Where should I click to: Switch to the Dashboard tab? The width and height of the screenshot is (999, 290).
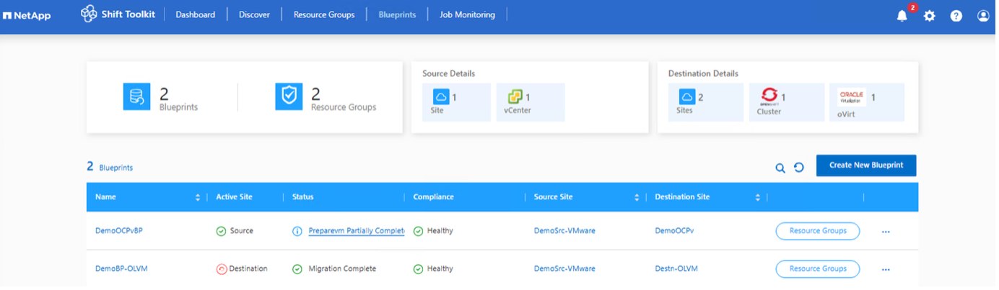195,14
